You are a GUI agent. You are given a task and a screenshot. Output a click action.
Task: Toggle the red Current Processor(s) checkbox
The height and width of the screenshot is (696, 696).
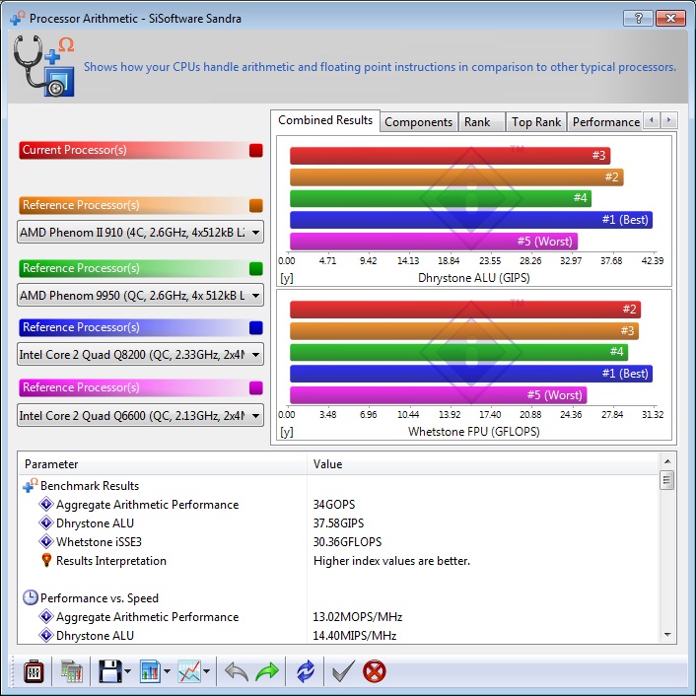pyautogui.click(x=256, y=151)
